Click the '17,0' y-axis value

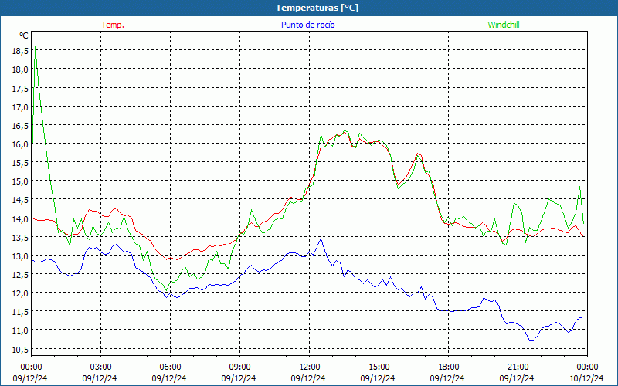tap(20, 107)
